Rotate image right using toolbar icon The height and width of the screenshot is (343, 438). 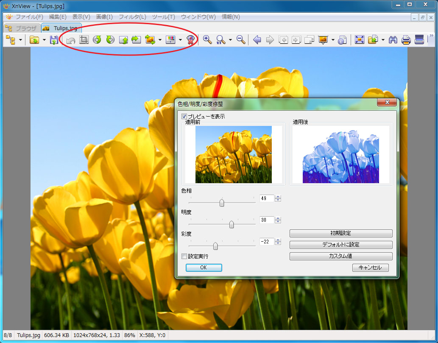110,40
